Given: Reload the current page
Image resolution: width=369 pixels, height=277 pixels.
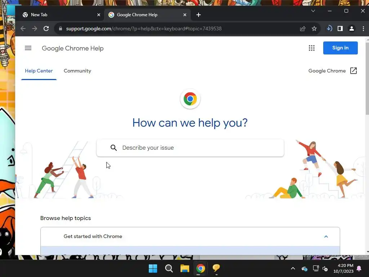Looking at the screenshot, I should pos(46,28).
